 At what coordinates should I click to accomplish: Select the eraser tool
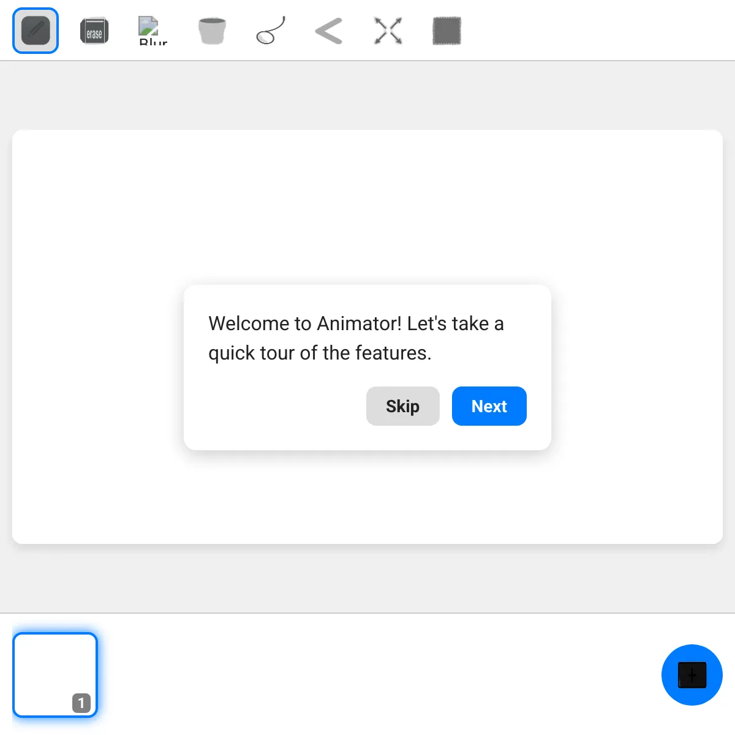(x=94, y=31)
